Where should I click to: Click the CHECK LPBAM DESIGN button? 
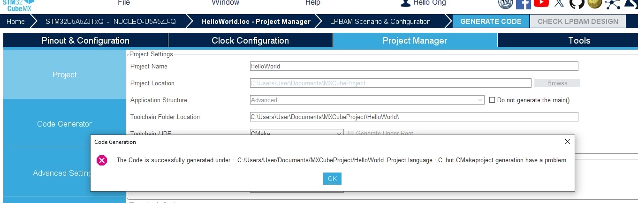pyautogui.click(x=577, y=22)
